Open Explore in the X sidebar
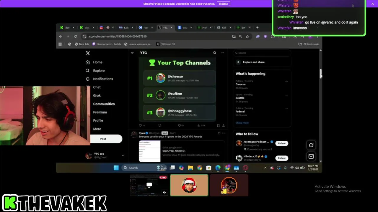The height and width of the screenshot is (212, 378). pos(95,71)
